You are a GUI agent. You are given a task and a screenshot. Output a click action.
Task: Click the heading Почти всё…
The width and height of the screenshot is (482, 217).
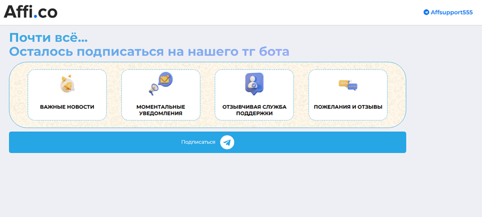(x=49, y=38)
